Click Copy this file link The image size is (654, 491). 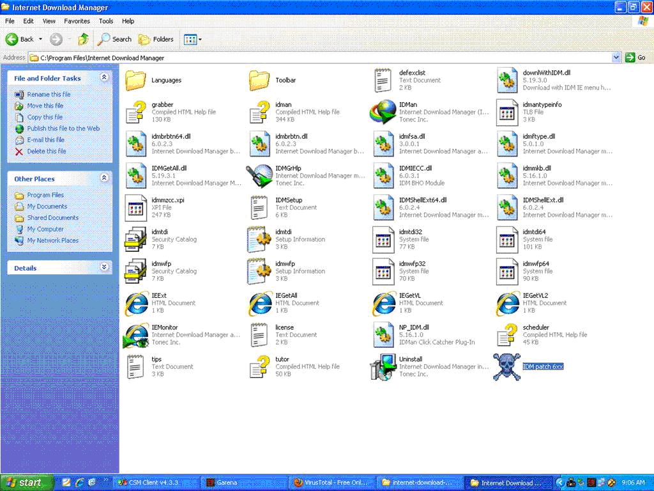pyautogui.click(x=45, y=117)
